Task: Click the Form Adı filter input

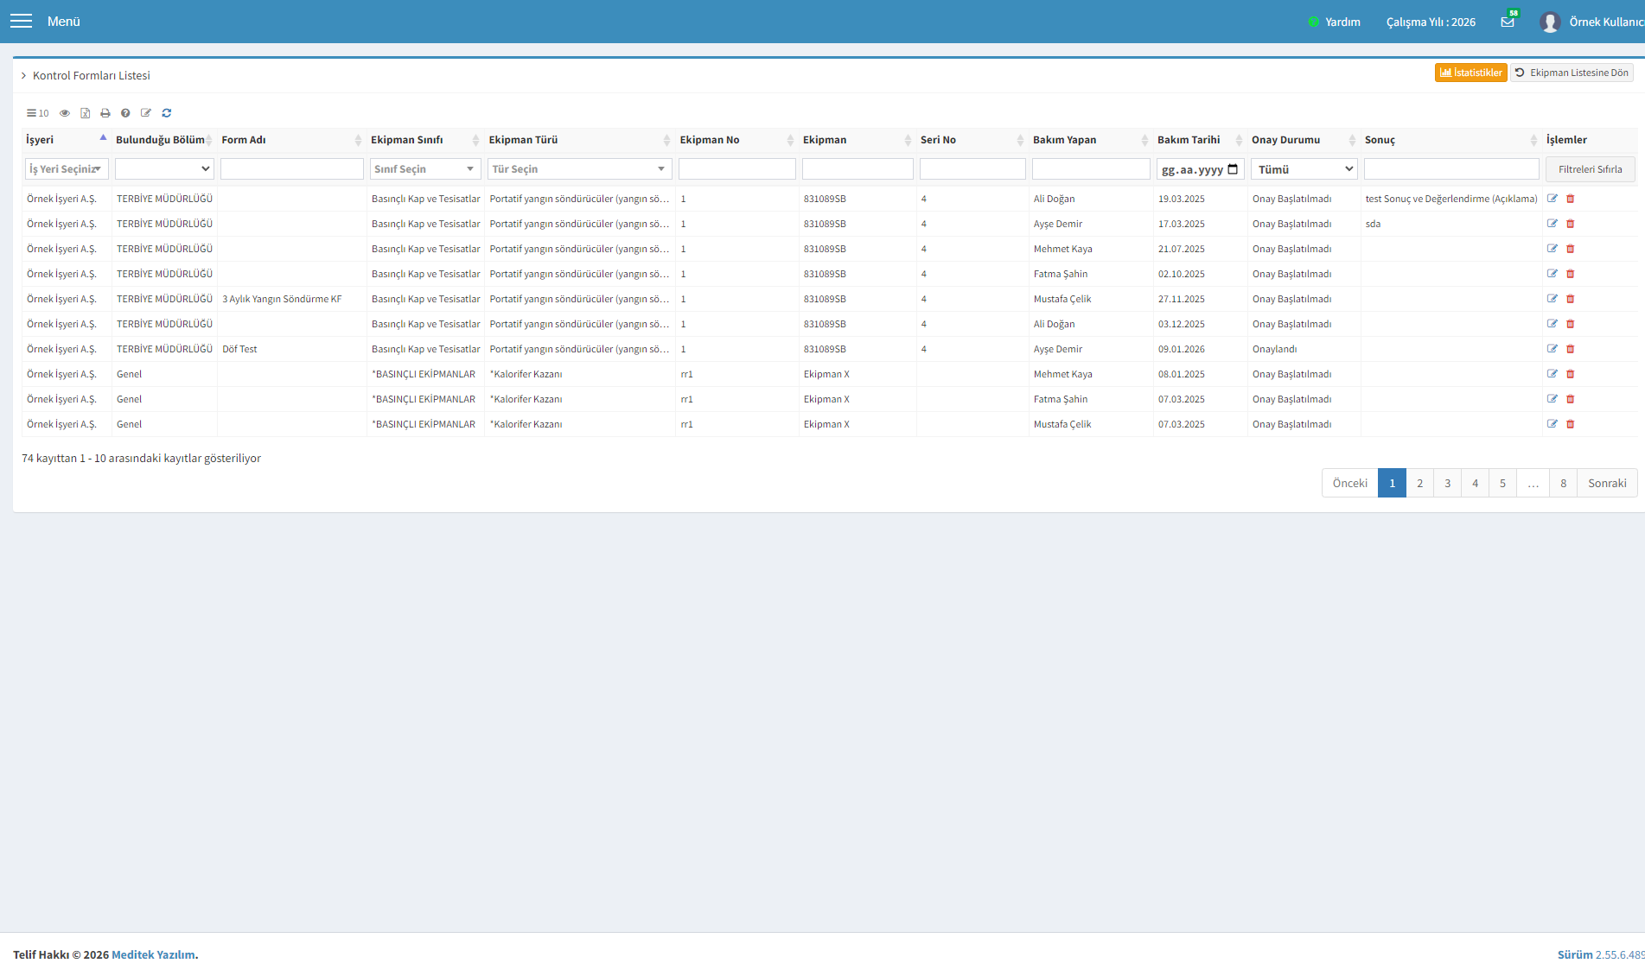Action: coord(292,169)
